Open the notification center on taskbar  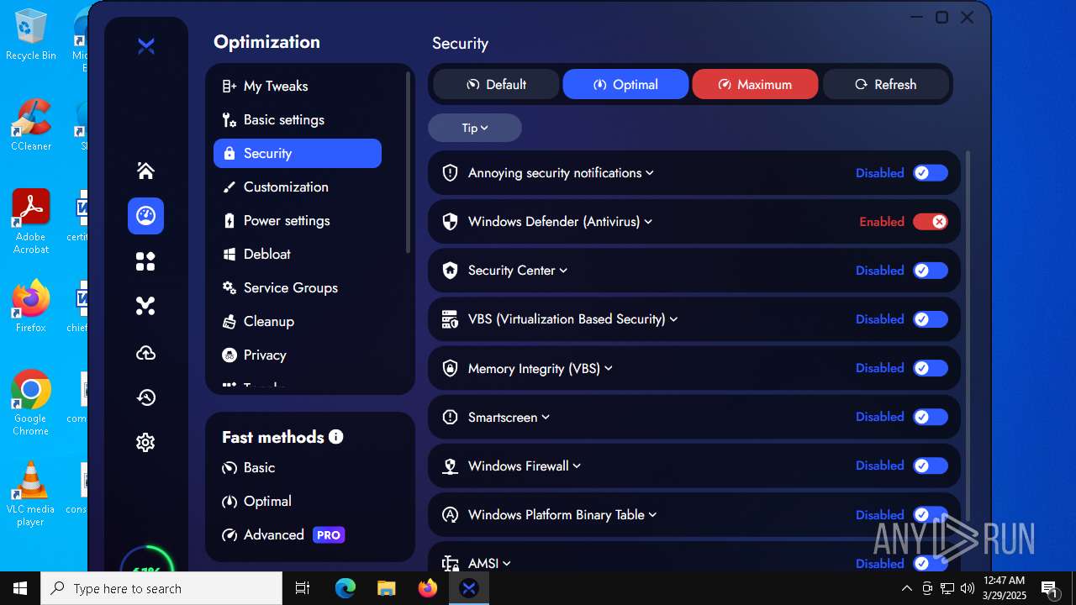tap(1049, 588)
